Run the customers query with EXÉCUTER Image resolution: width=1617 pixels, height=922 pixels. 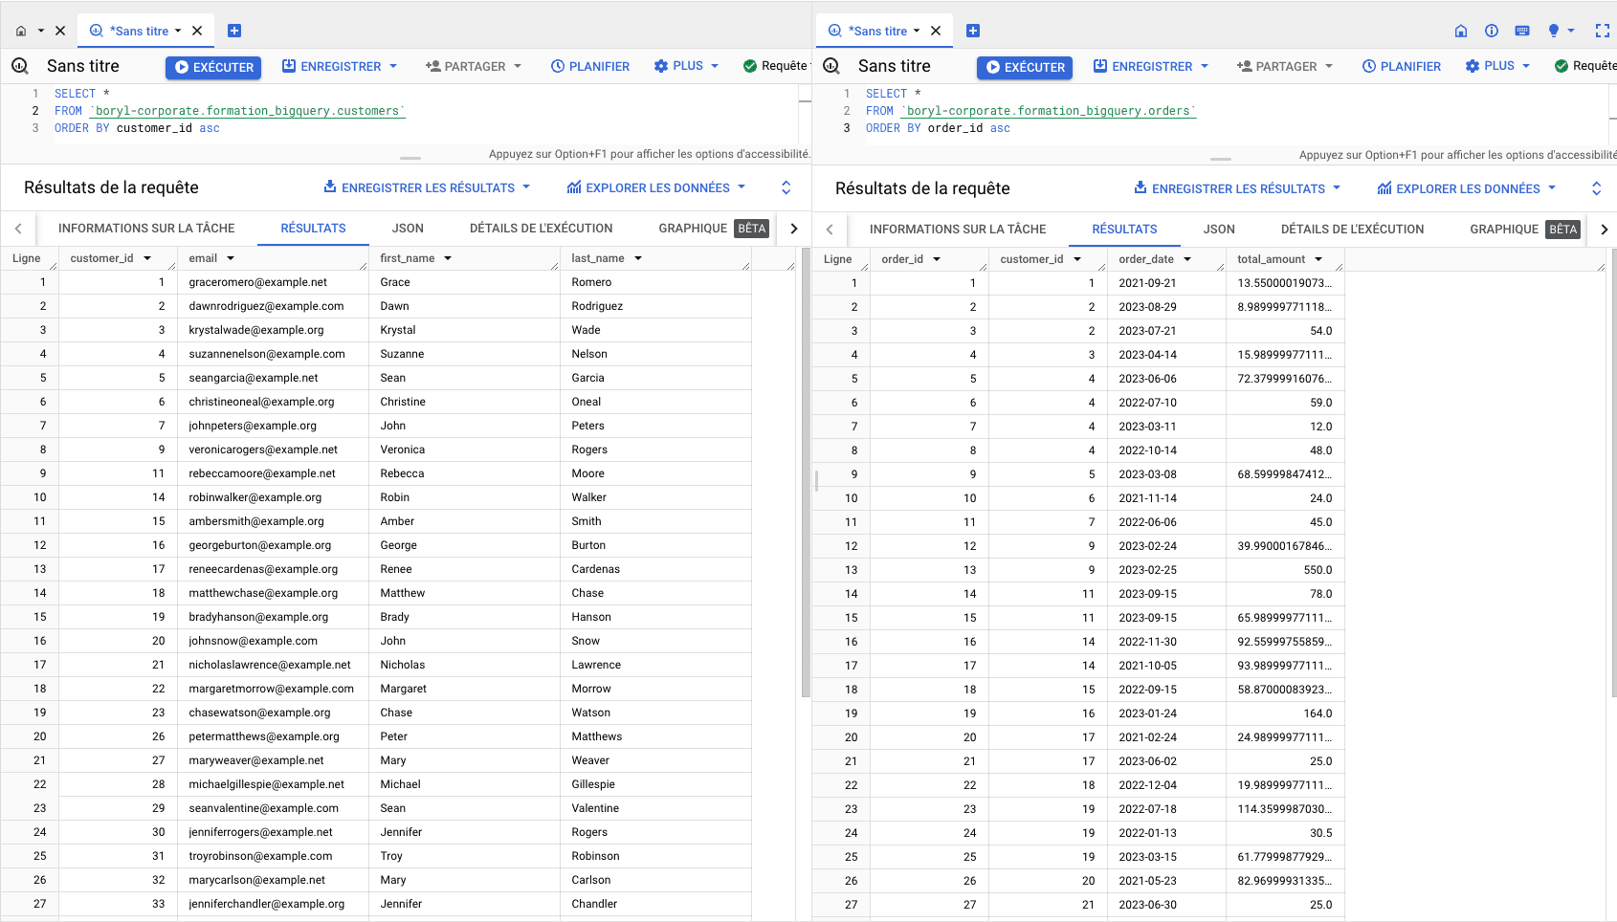point(214,67)
